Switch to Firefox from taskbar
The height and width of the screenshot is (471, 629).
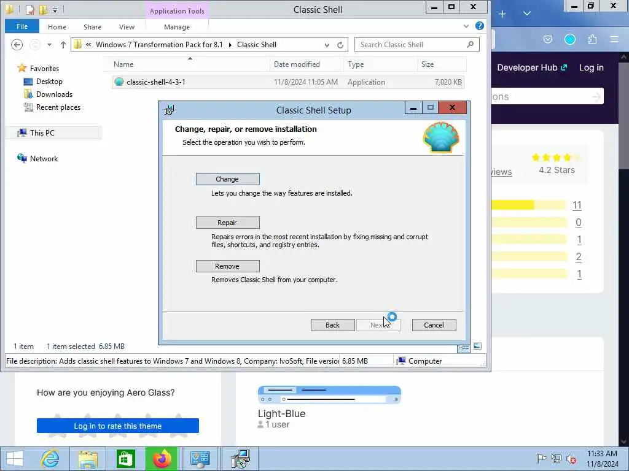tap(162, 459)
